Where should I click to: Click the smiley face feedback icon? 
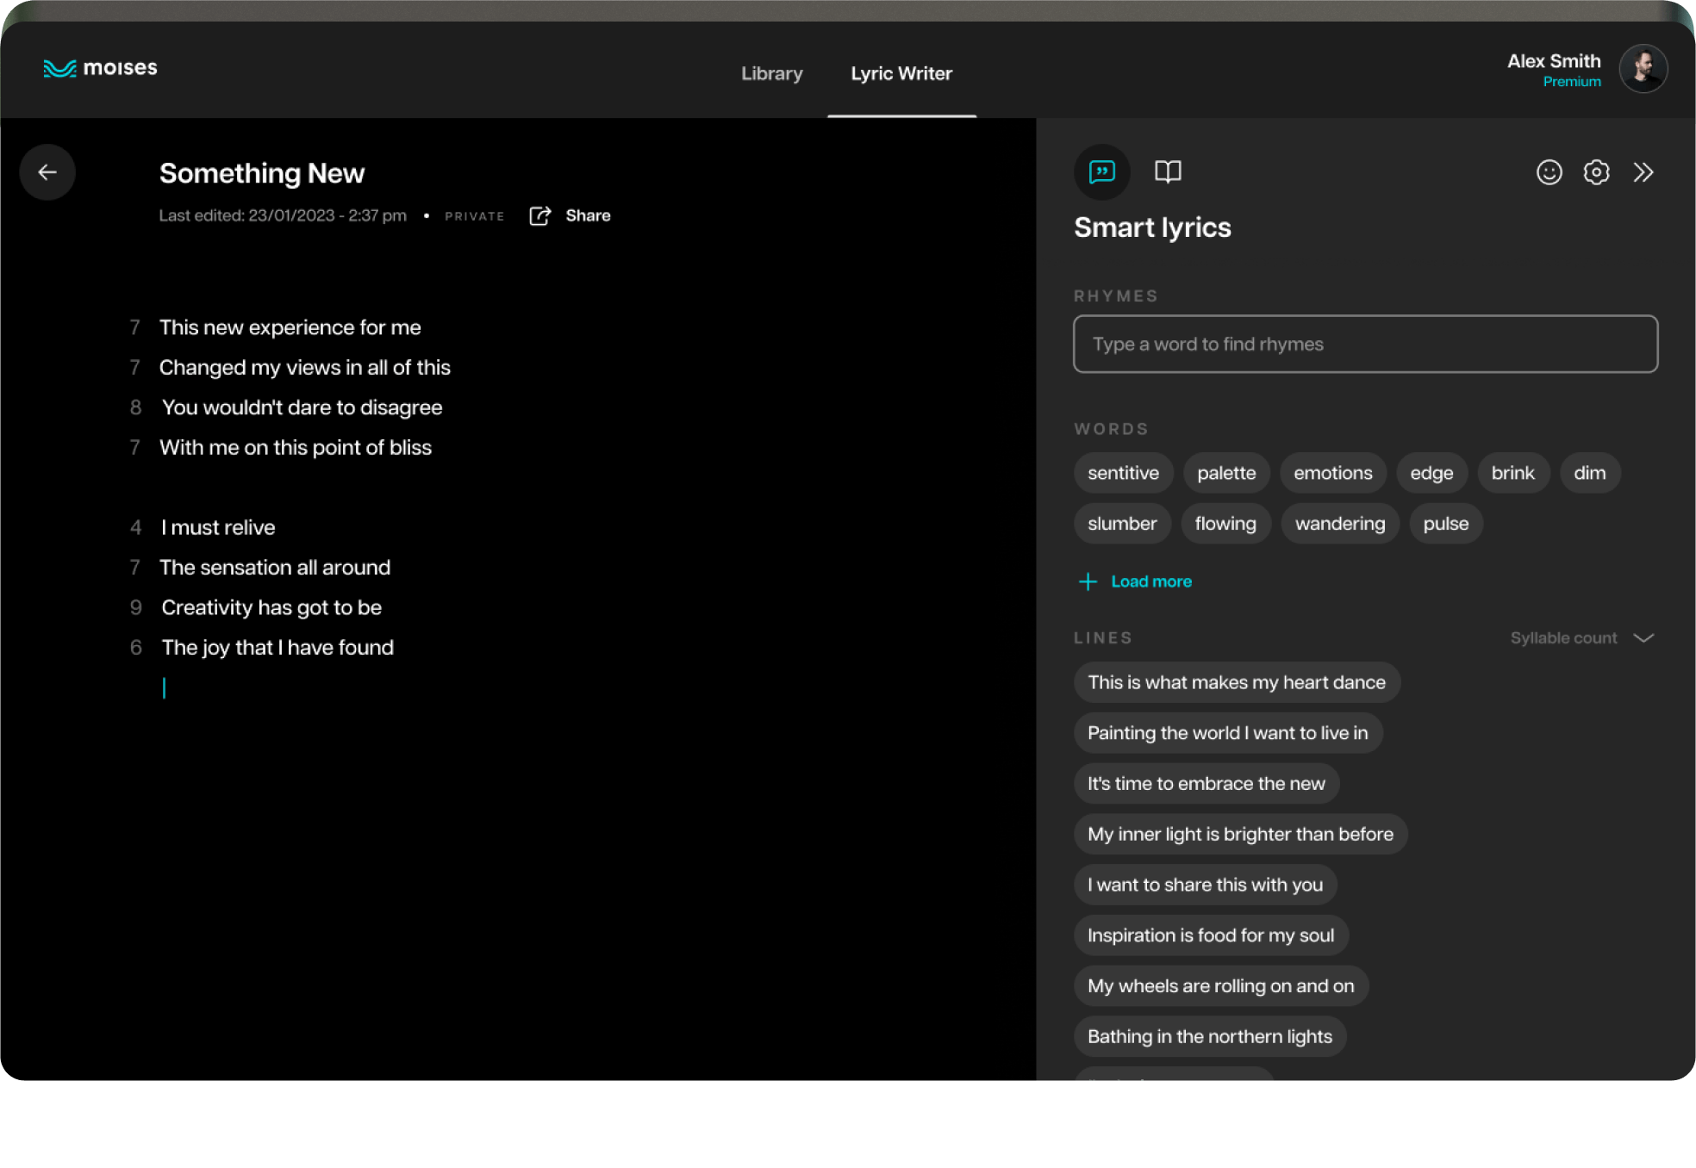pyautogui.click(x=1549, y=172)
